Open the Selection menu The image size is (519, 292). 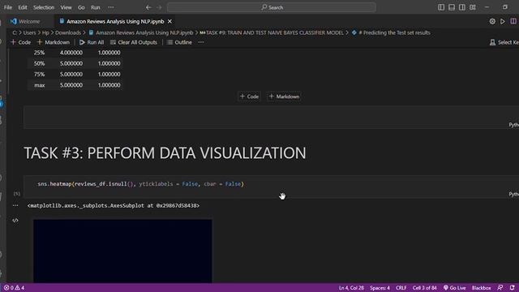(44, 7)
